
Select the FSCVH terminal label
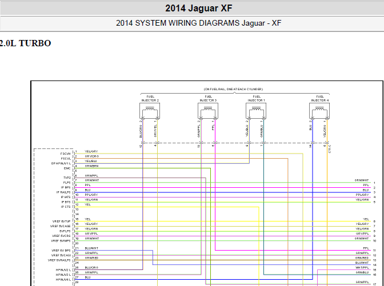click(65, 154)
